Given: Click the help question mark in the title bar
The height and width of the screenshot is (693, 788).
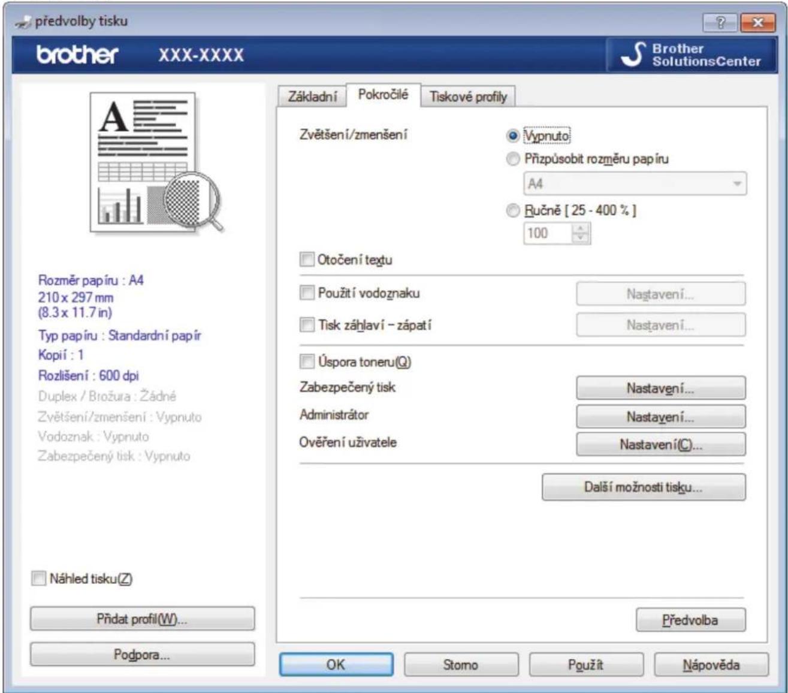Looking at the screenshot, I should 719,22.
